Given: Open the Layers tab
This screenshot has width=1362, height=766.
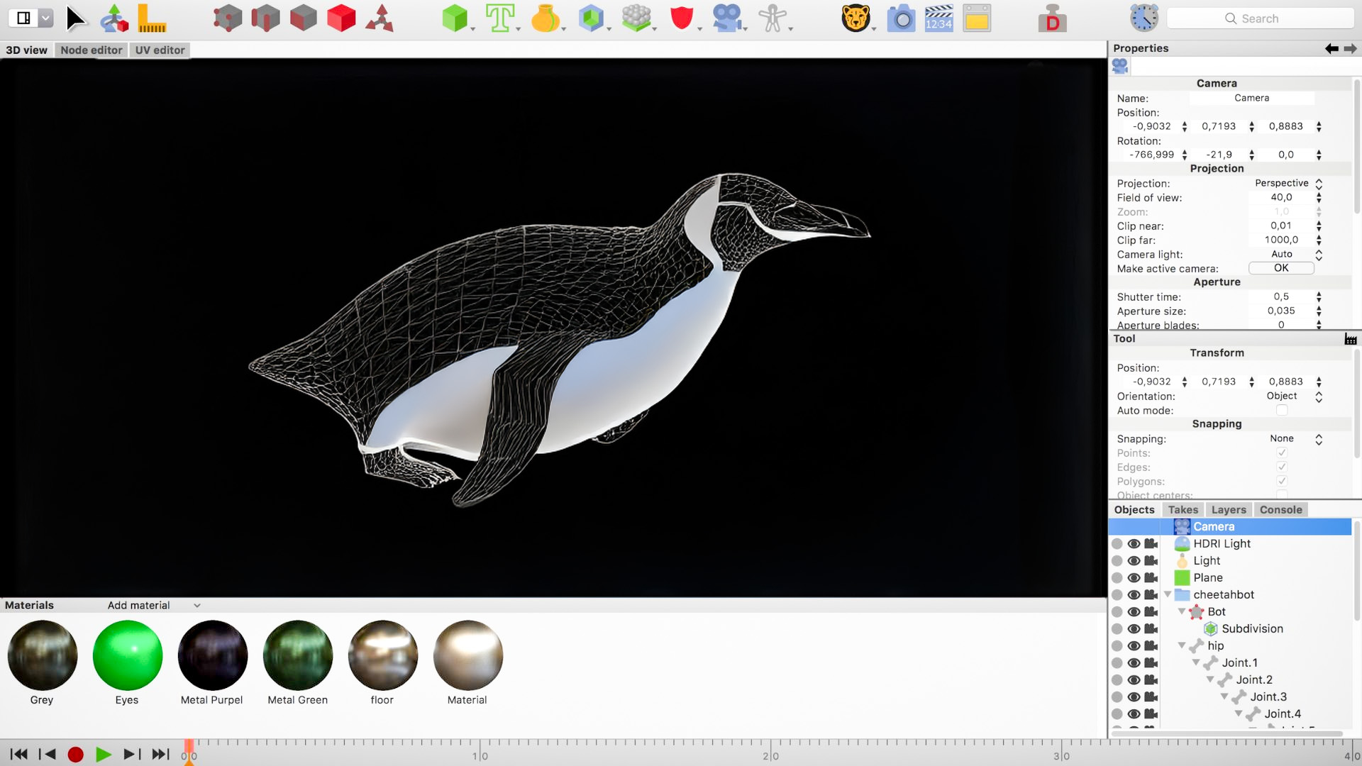Looking at the screenshot, I should [1228, 510].
